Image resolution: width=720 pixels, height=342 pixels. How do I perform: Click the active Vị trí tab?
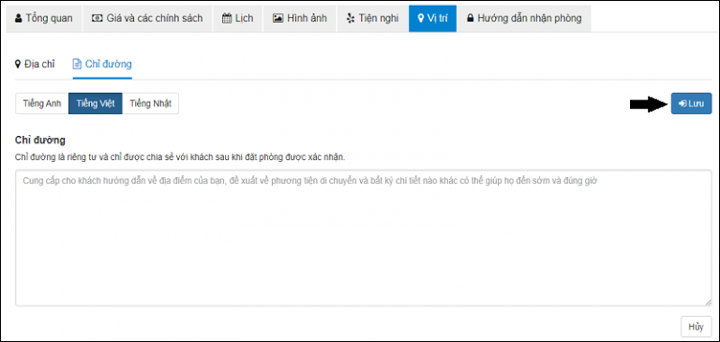point(432,19)
